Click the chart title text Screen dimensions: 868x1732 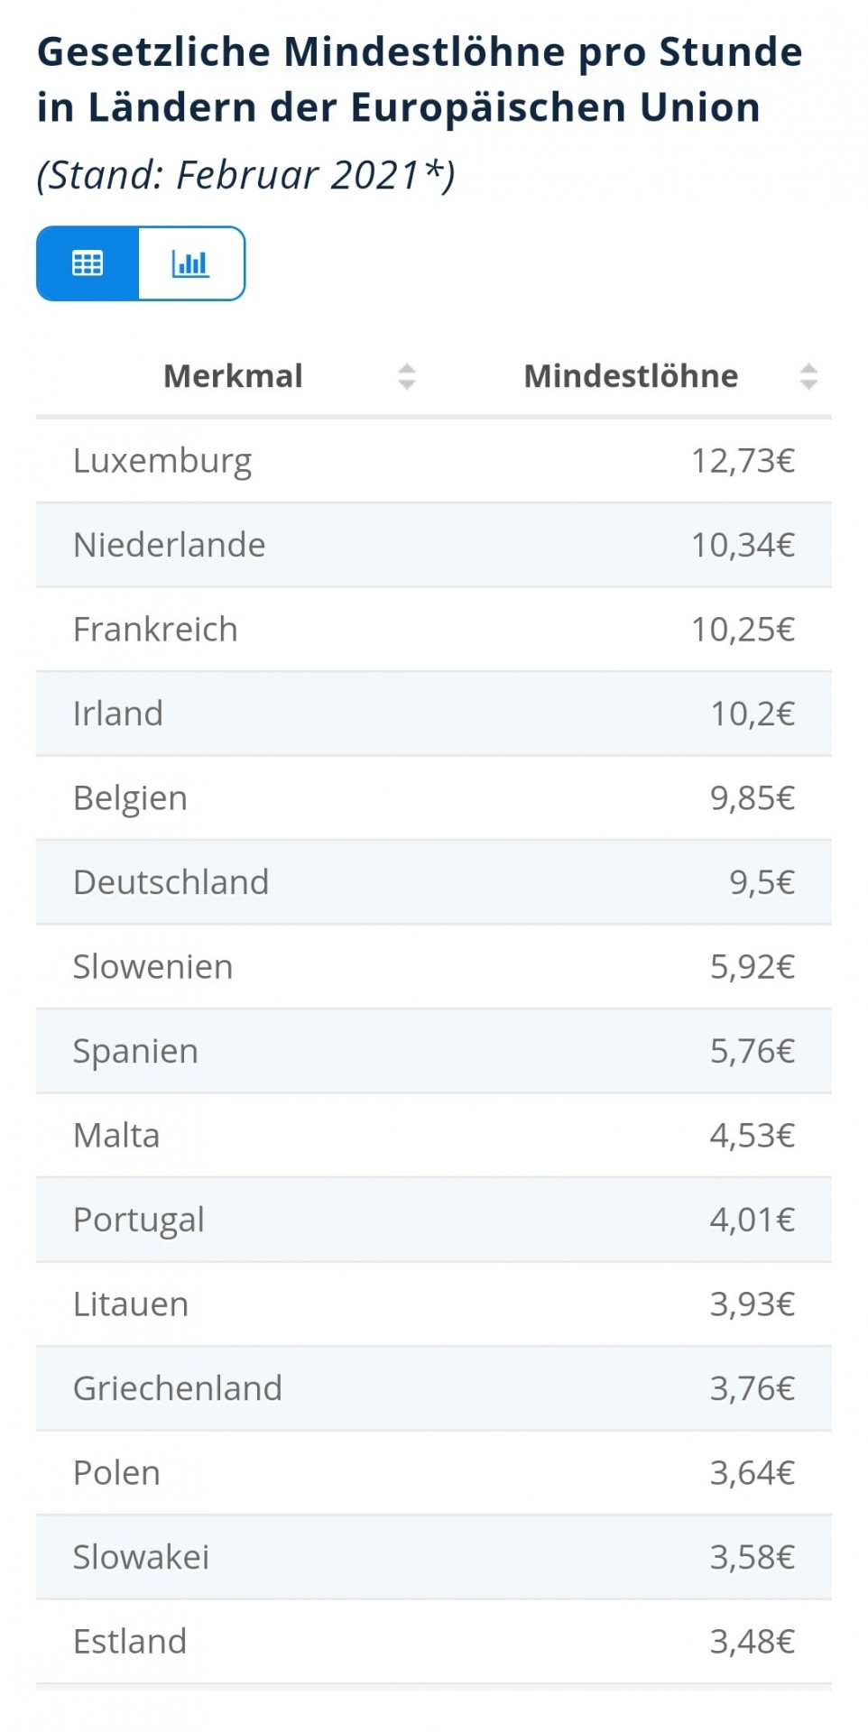tap(420, 79)
